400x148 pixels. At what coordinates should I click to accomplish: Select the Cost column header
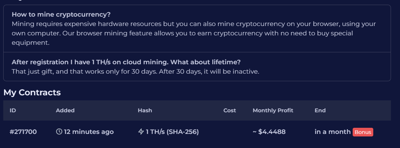point(229,110)
